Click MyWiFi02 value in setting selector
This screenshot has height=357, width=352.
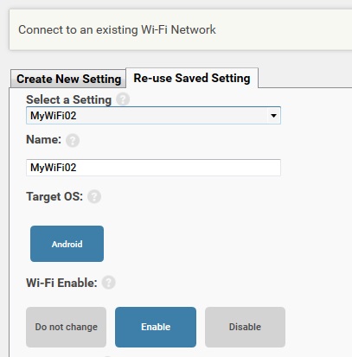click(54, 116)
